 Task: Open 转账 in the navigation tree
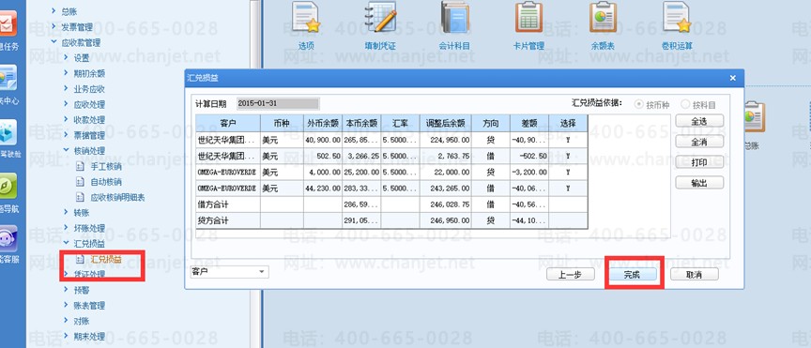[82, 213]
